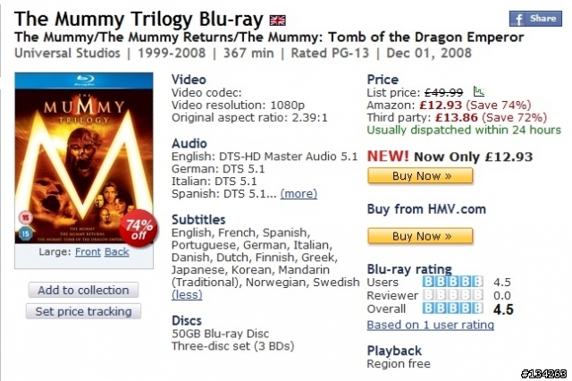Expand audio list with more link
Screen dimensions: 572x381
[299, 193]
